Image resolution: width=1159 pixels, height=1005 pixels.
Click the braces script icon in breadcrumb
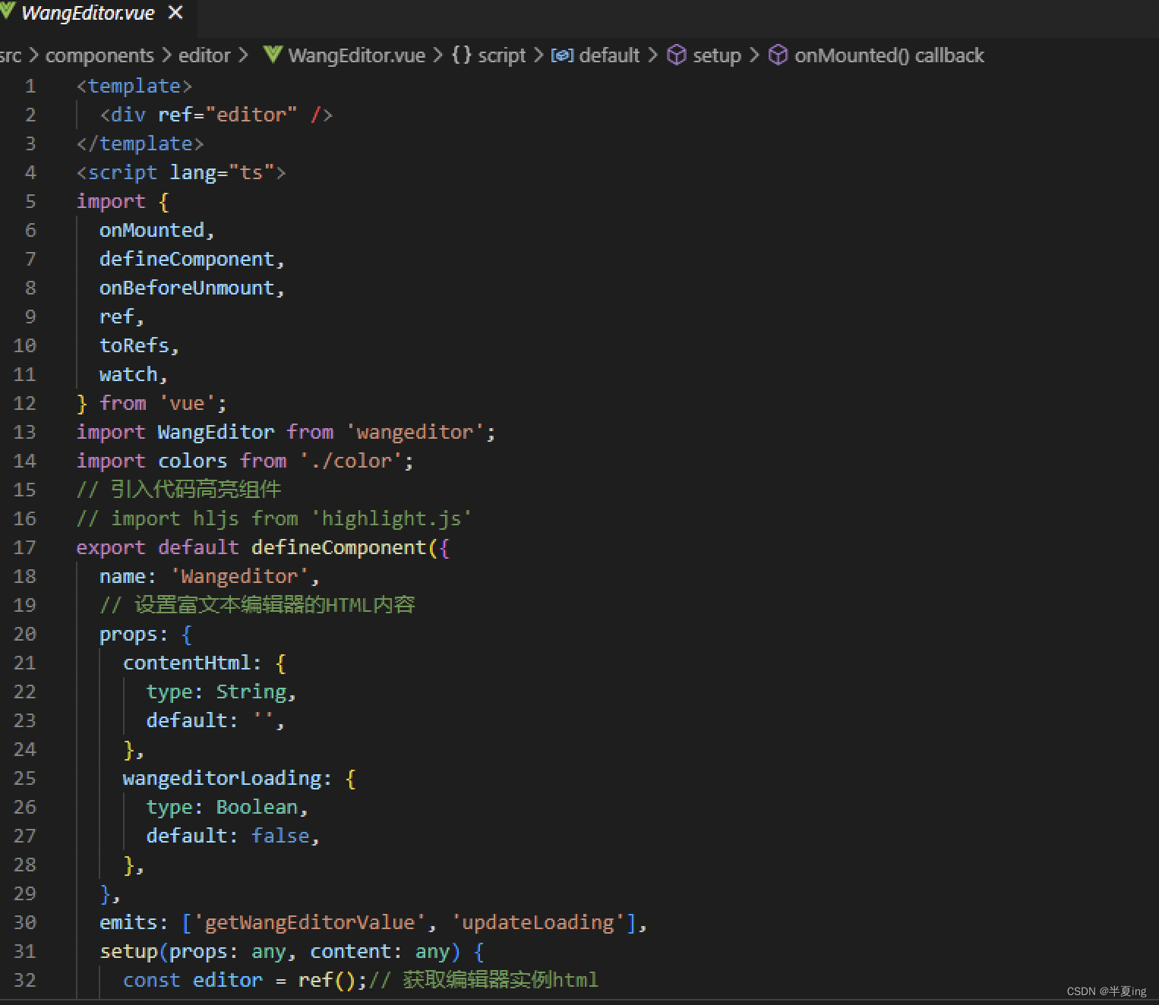(x=461, y=55)
